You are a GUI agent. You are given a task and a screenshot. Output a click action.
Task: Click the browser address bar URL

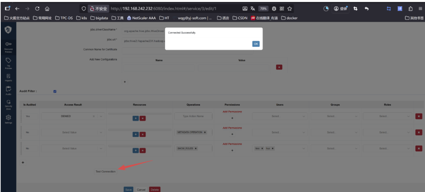163,9
